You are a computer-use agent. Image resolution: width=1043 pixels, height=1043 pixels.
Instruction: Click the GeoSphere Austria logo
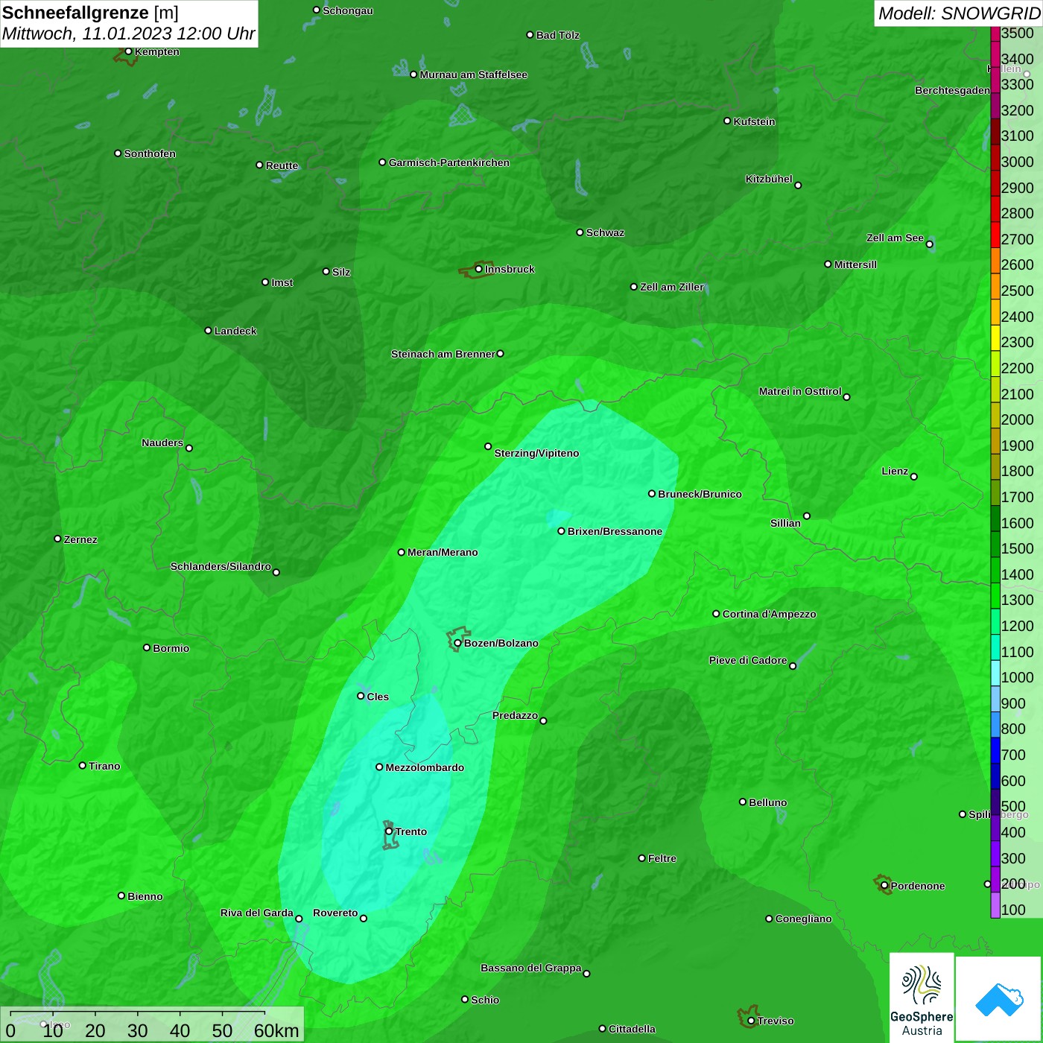click(922, 998)
